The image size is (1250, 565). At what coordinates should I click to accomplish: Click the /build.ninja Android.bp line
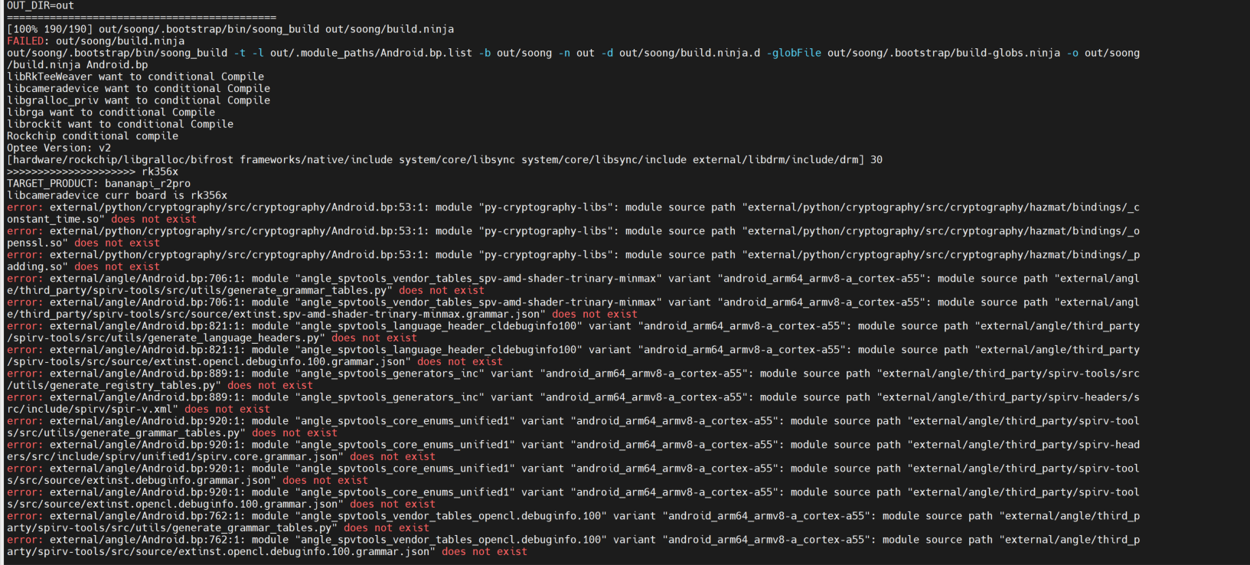[77, 65]
